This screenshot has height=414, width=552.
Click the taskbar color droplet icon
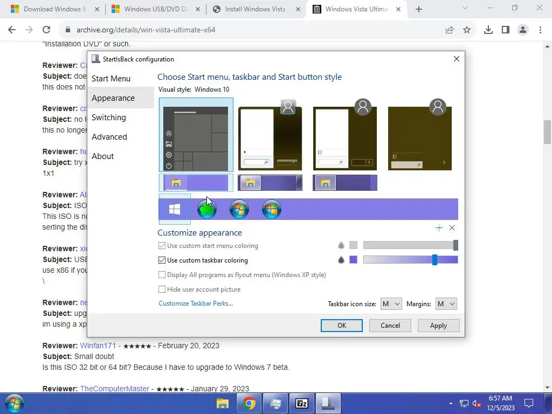[x=341, y=260]
